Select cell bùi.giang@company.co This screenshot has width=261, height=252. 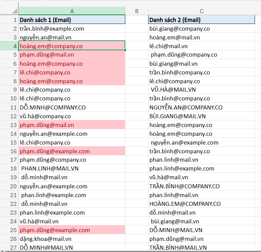click(x=201, y=29)
